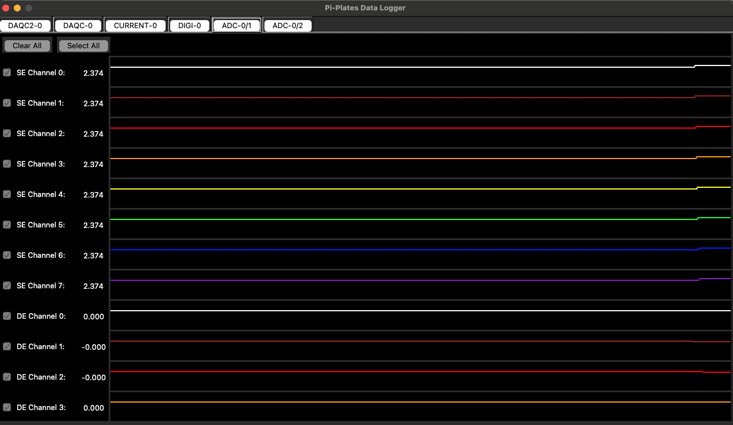Select the ADC-0/1 tab

point(237,26)
